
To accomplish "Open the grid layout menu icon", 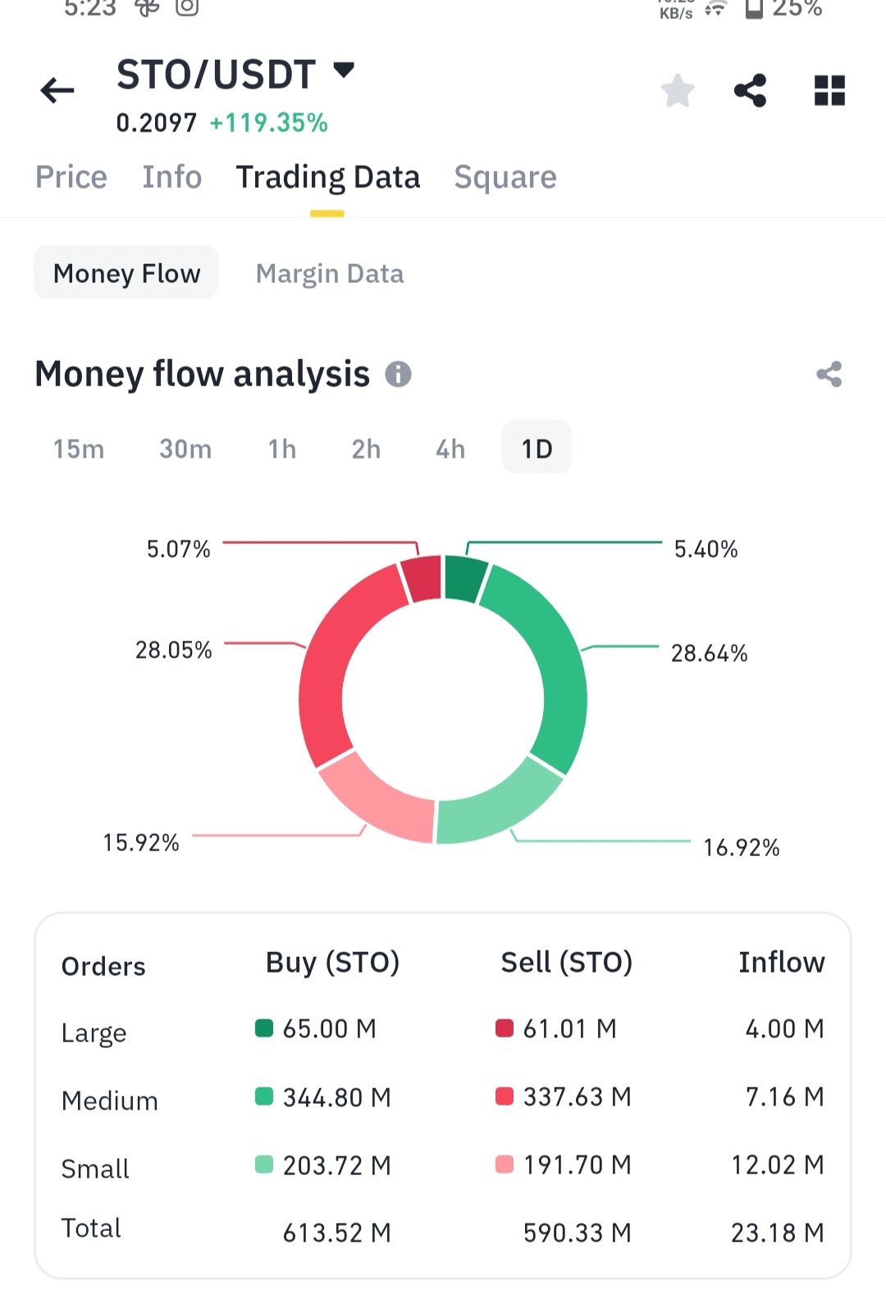I will (x=829, y=90).
